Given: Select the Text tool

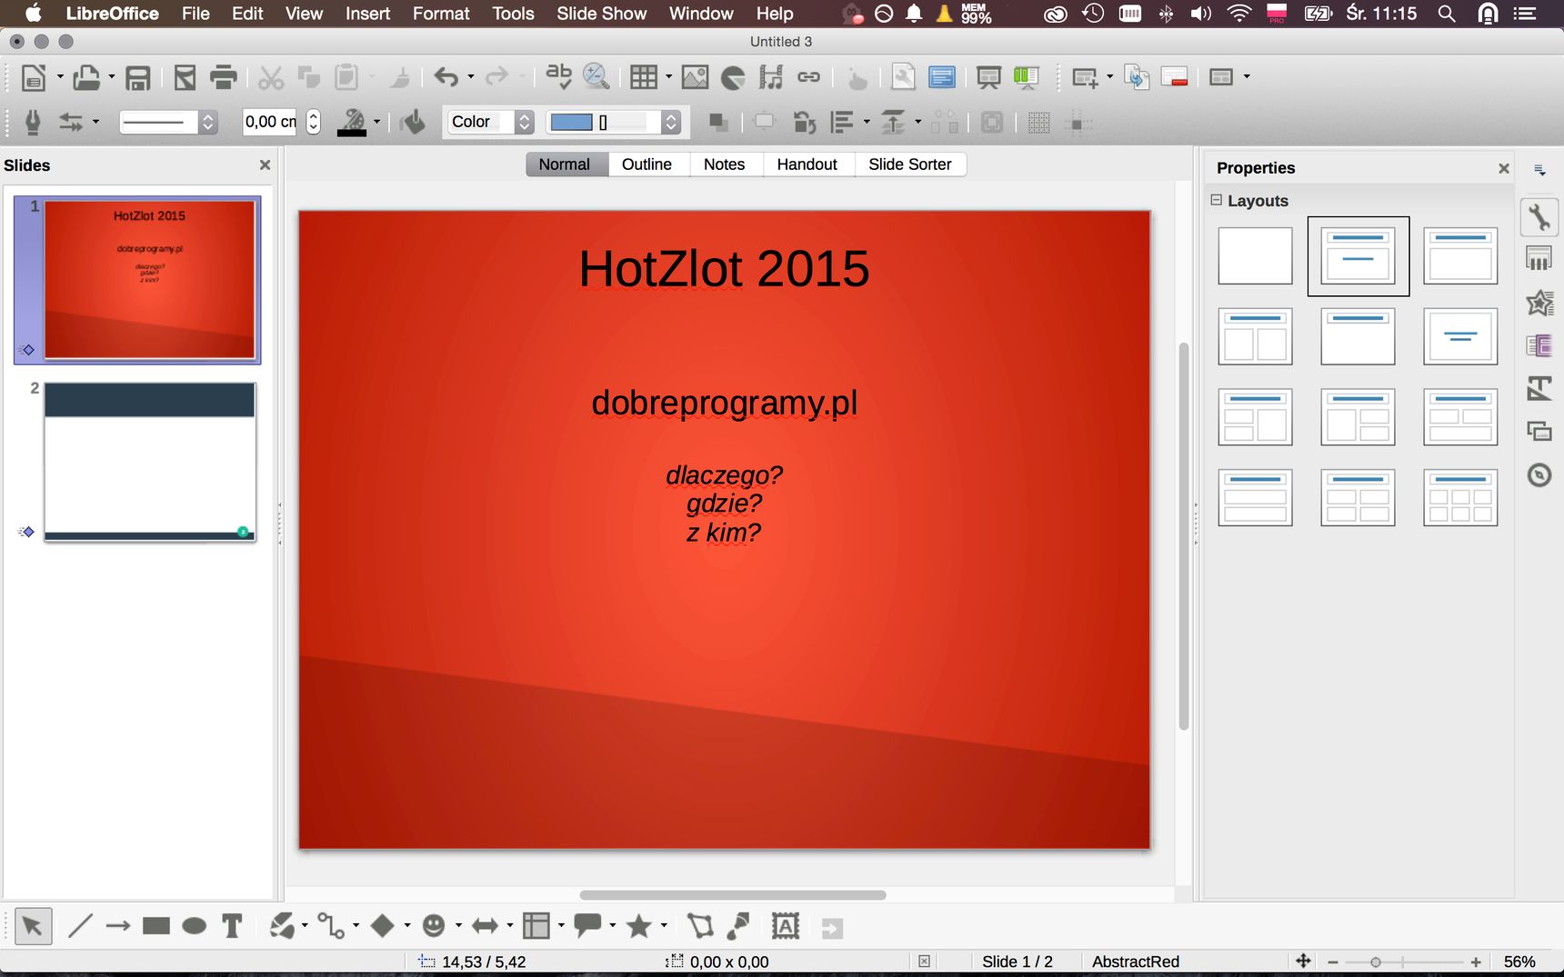Looking at the screenshot, I should [233, 926].
